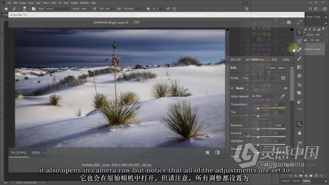Open the Profile Color dropdown

click(x=259, y=78)
